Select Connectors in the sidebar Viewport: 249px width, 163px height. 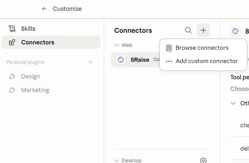tap(51, 42)
